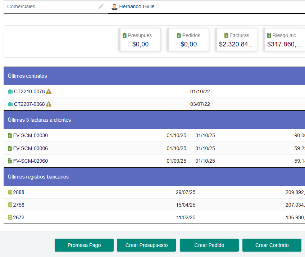
Task: Click the avatar of Hernando Gulle
Action: (114, 6)
